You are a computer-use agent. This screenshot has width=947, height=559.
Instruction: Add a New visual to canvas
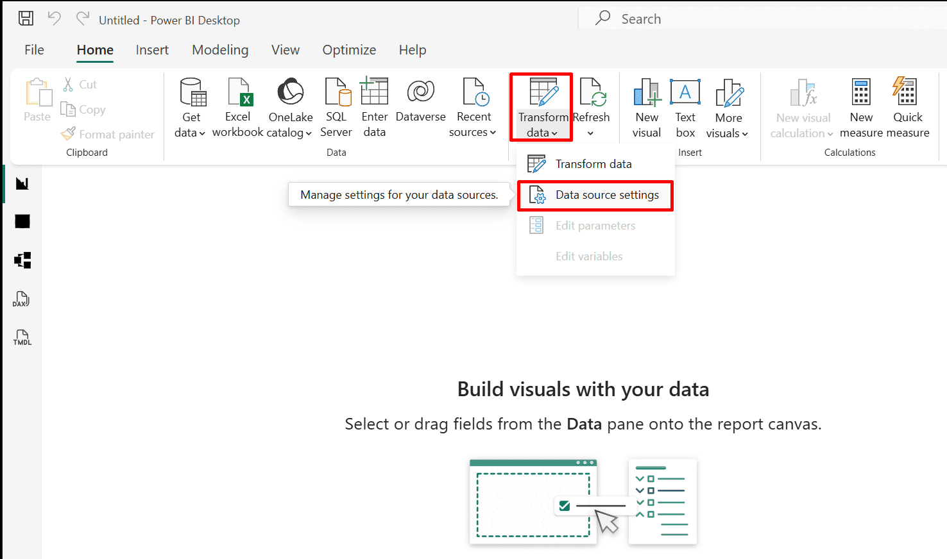(x=647, y=106)
